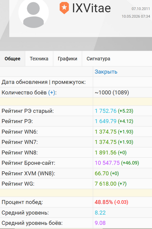Click the Закрыть link

click(x=106, y=72)
